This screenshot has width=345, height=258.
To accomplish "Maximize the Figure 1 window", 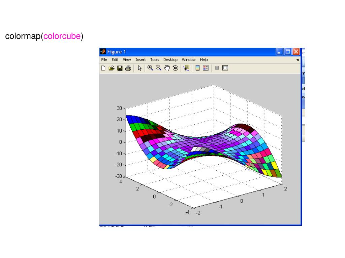I will point(288,52).
